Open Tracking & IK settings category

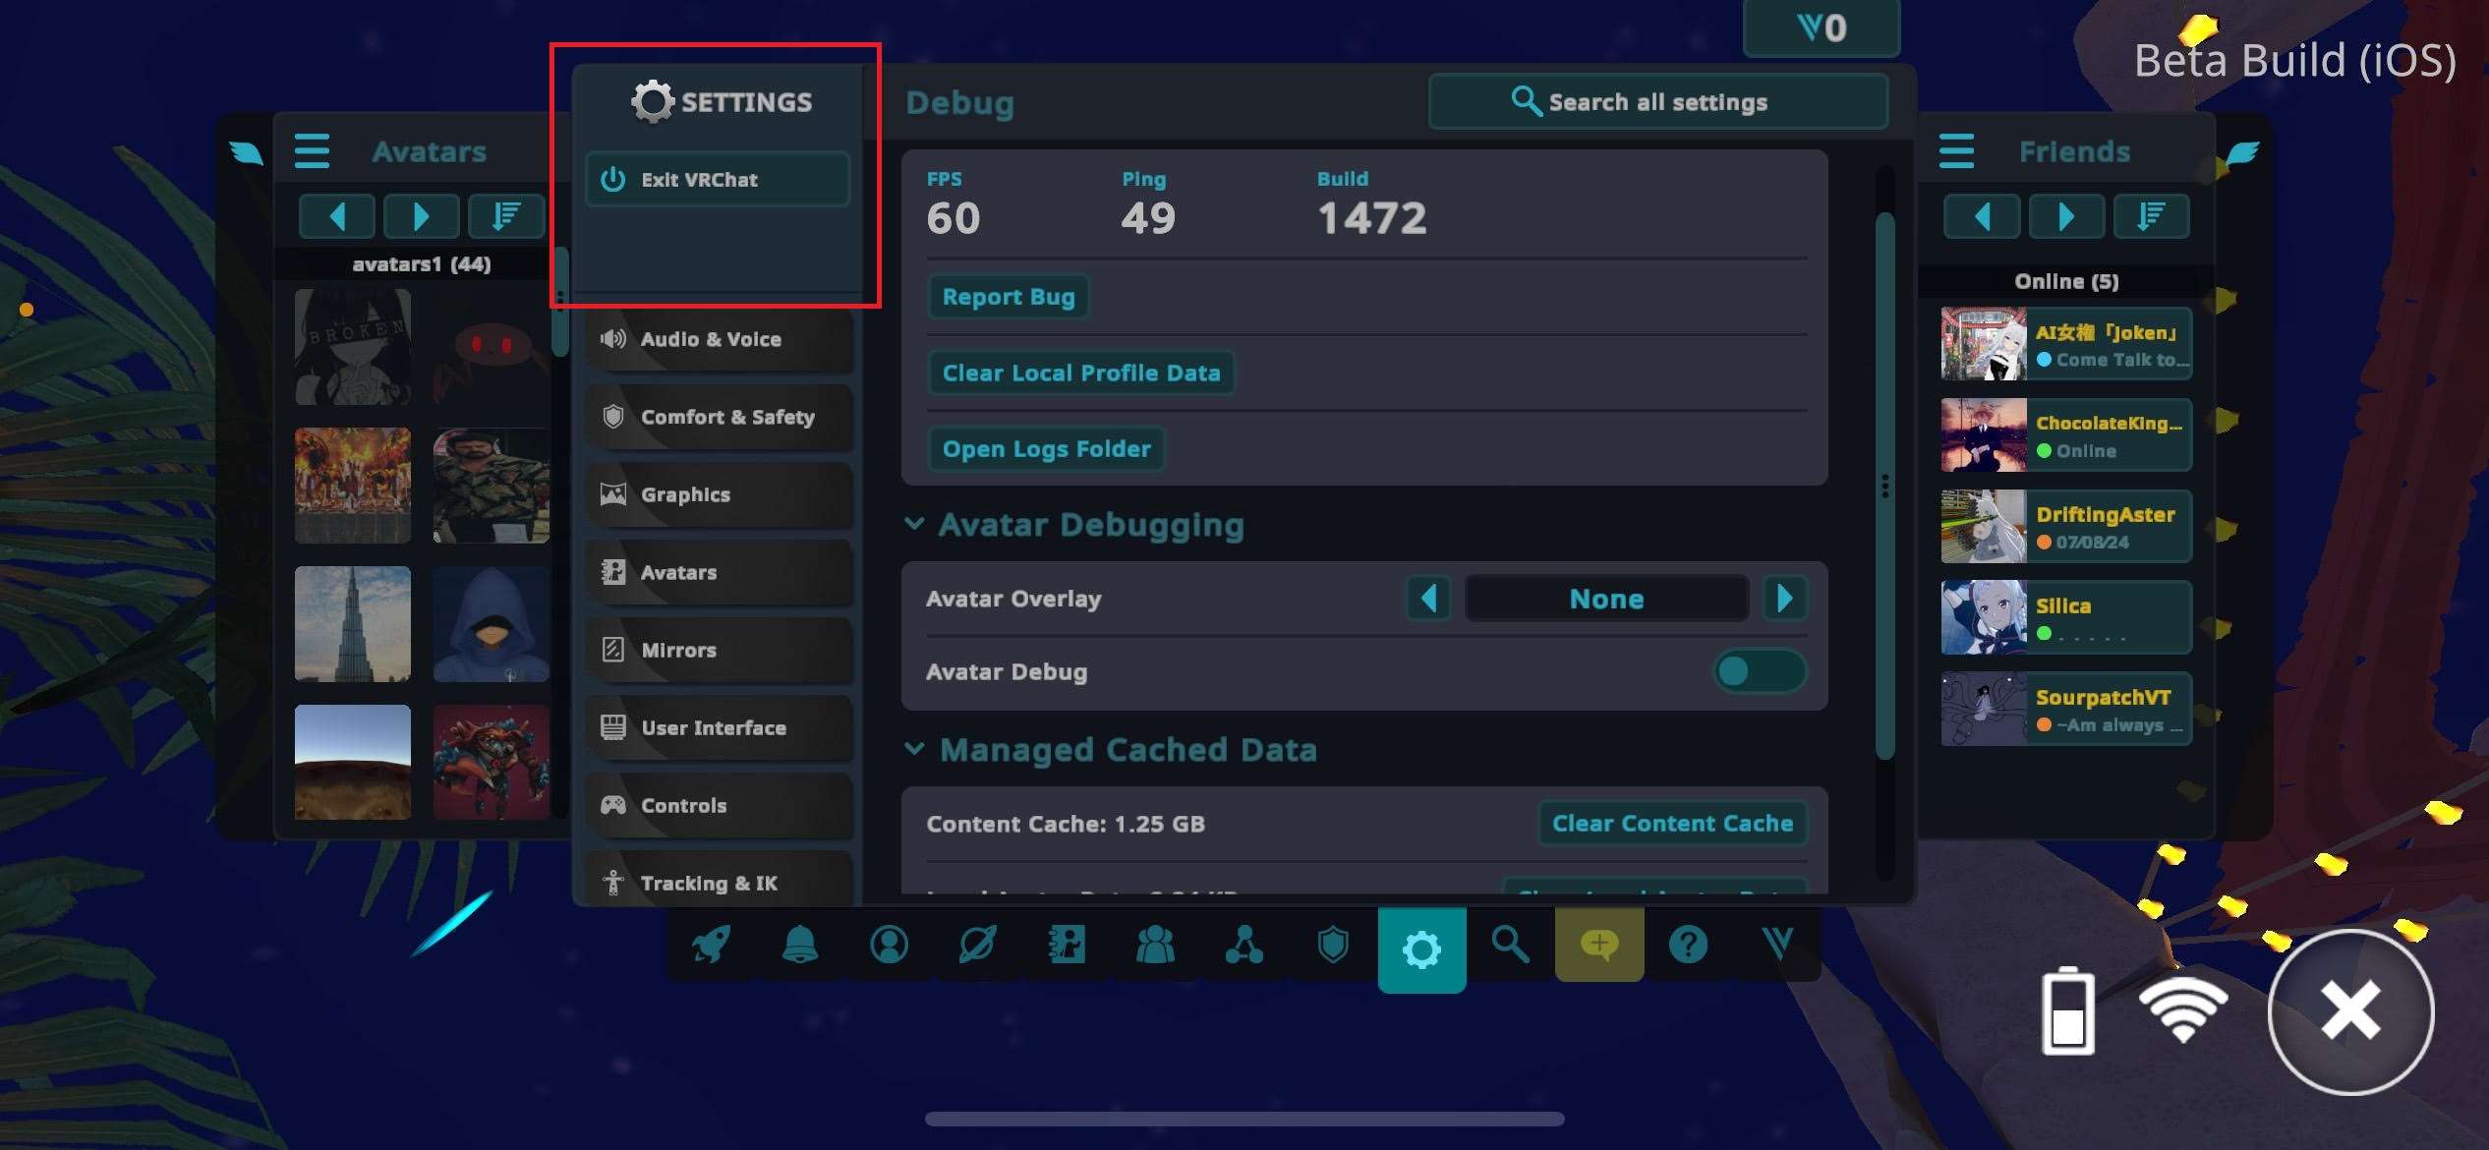(719, 880)
